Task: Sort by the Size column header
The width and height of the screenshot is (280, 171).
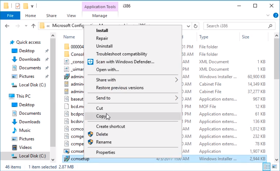Action: coord(246,37)
